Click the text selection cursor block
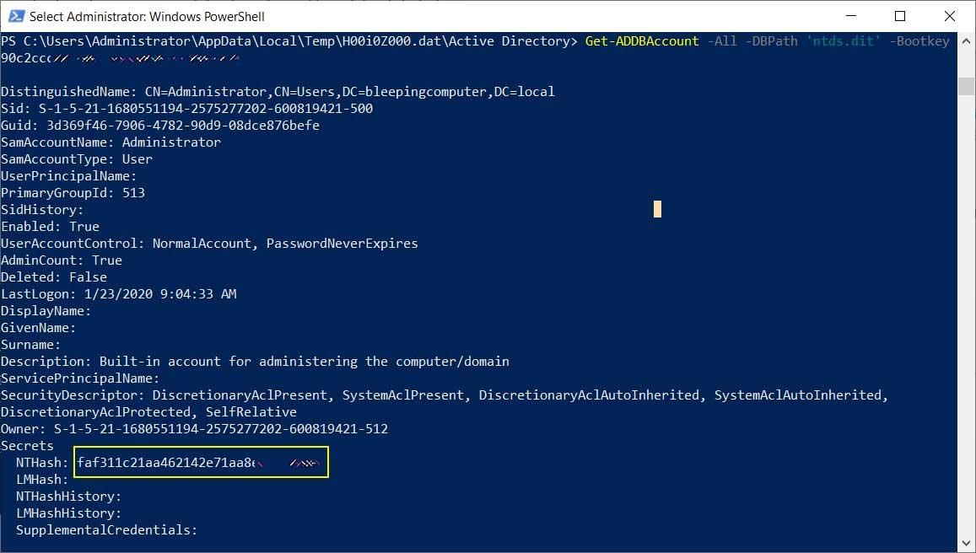976x553 pixels. 657,209
